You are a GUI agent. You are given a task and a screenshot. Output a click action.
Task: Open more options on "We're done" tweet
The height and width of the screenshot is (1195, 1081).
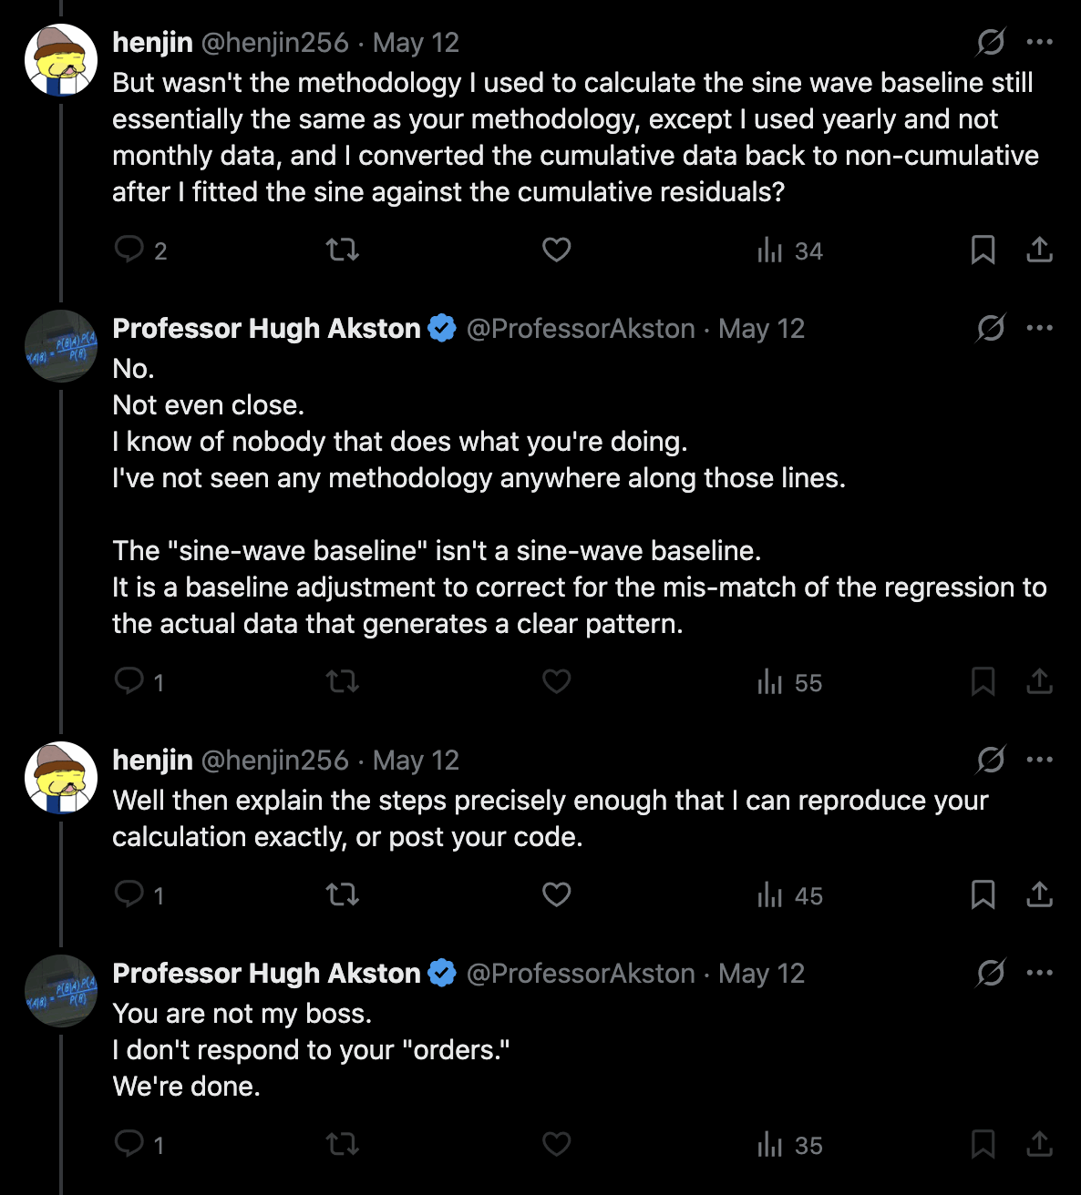click(x=1040, y=973)
